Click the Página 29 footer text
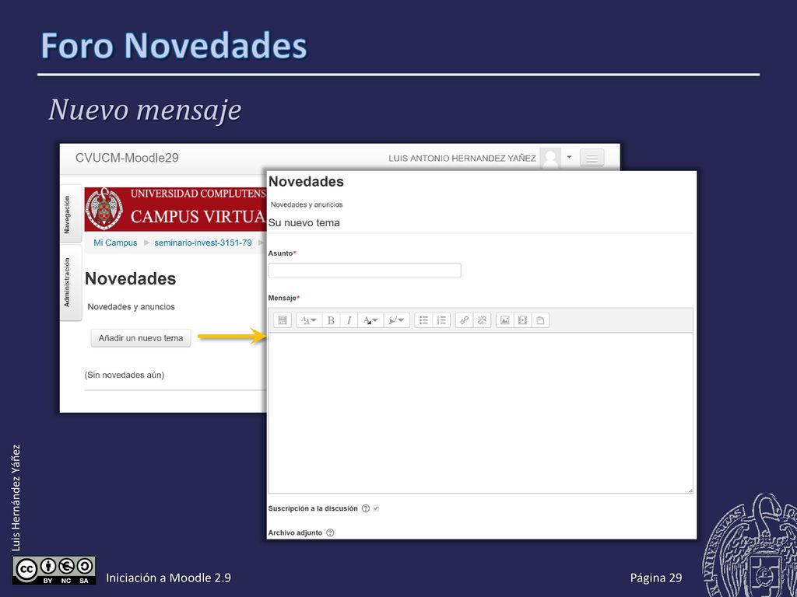Screen dimensions: 797x597 click(655, 578)
